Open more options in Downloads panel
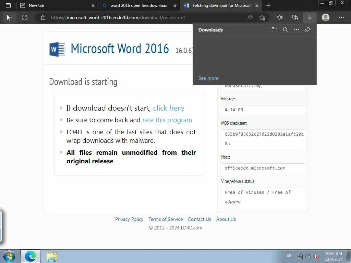This screenshot has width=351, height=263. 296,29
